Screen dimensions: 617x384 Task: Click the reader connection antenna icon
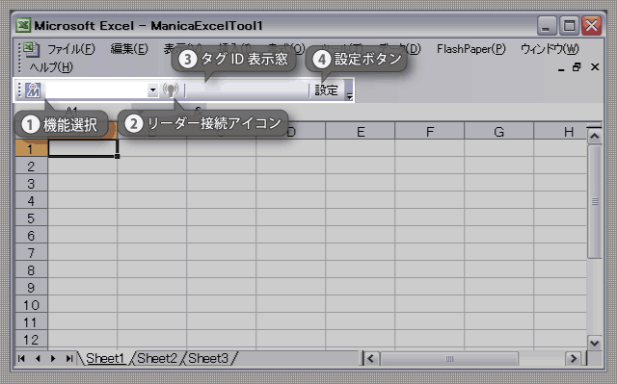pyautogui.click(x=171, y=90)
